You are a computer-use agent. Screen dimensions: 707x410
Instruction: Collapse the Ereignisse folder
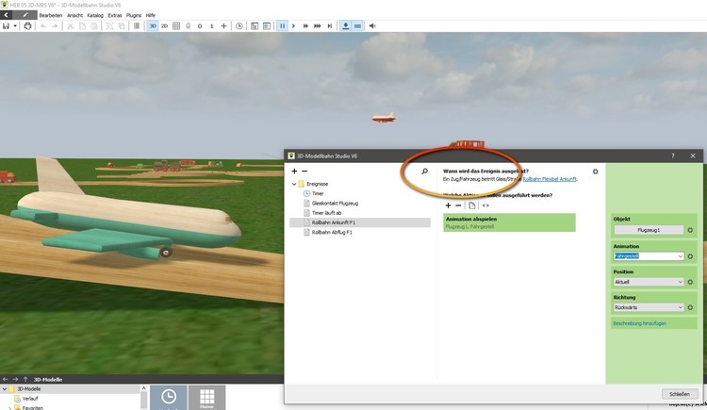[x=294, y=184]
